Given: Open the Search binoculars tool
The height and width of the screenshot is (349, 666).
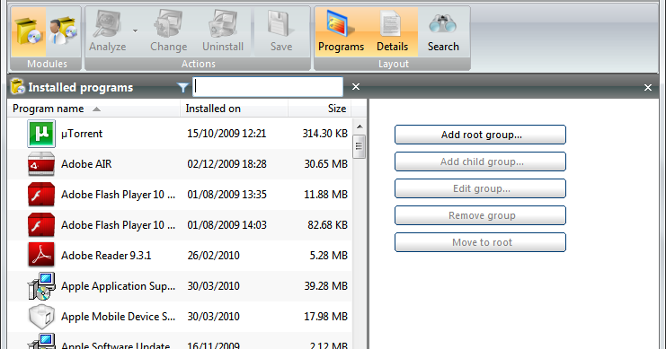Looking at the screenshot, I should point(443,31).
